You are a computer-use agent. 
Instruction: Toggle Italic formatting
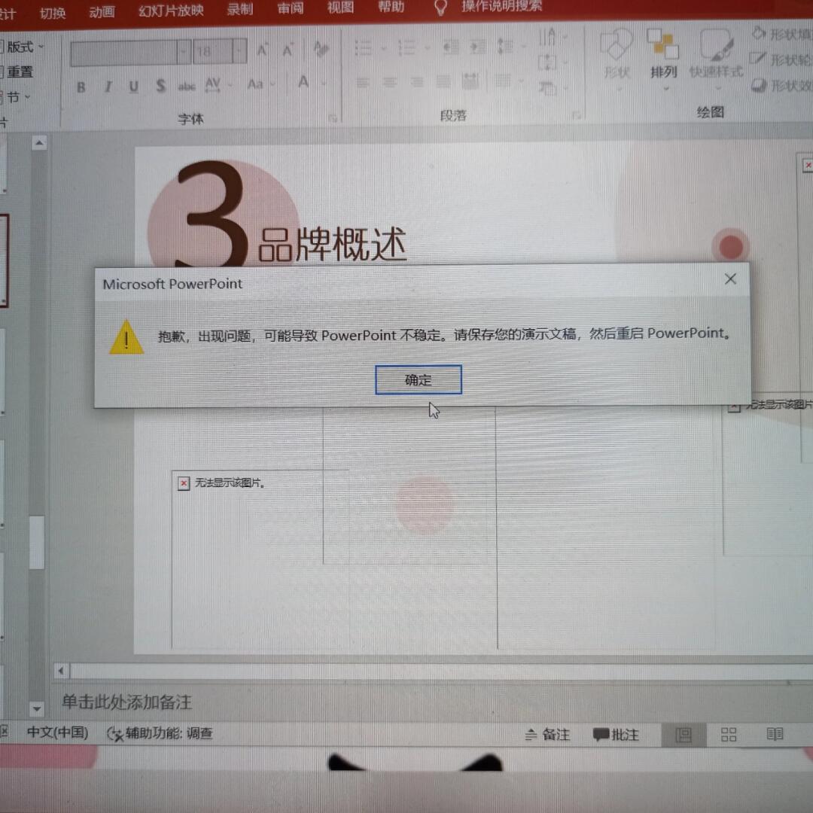[x=108, y=87]
